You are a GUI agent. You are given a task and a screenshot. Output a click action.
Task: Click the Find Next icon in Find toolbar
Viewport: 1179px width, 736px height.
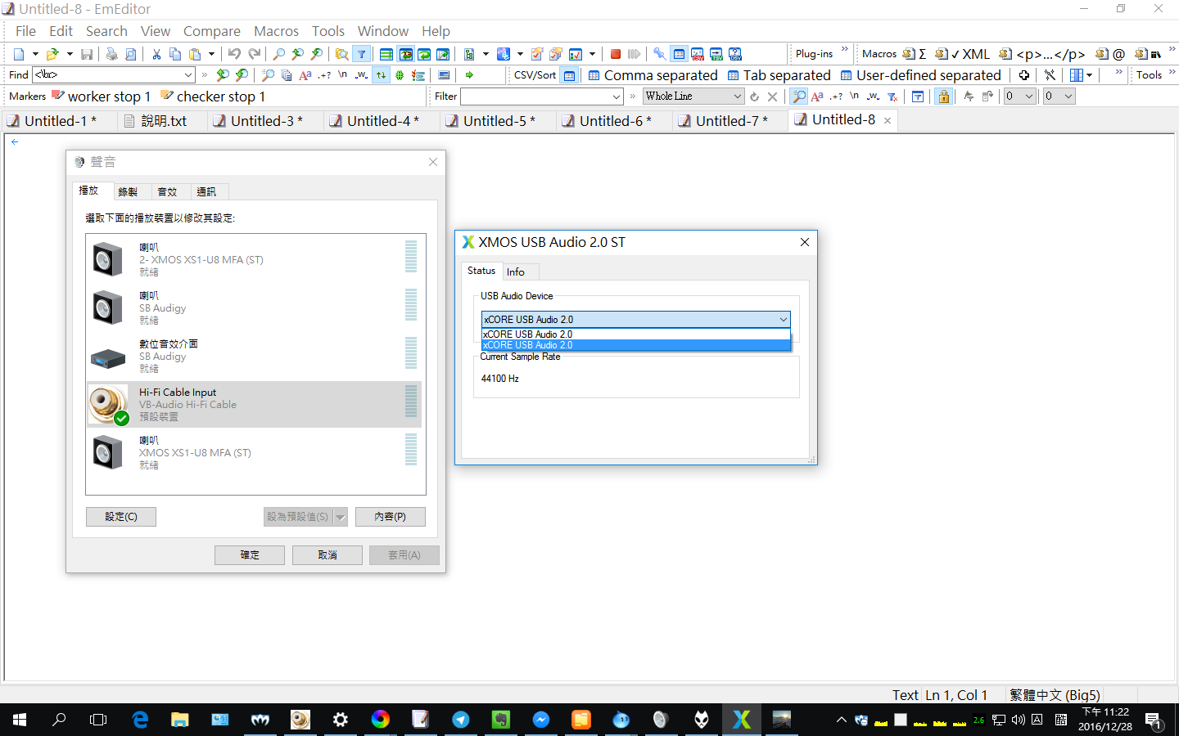click(242, 75)
